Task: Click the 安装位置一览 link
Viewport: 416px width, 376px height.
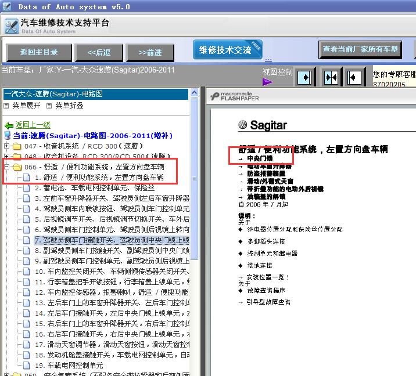Action: (267, 277)
